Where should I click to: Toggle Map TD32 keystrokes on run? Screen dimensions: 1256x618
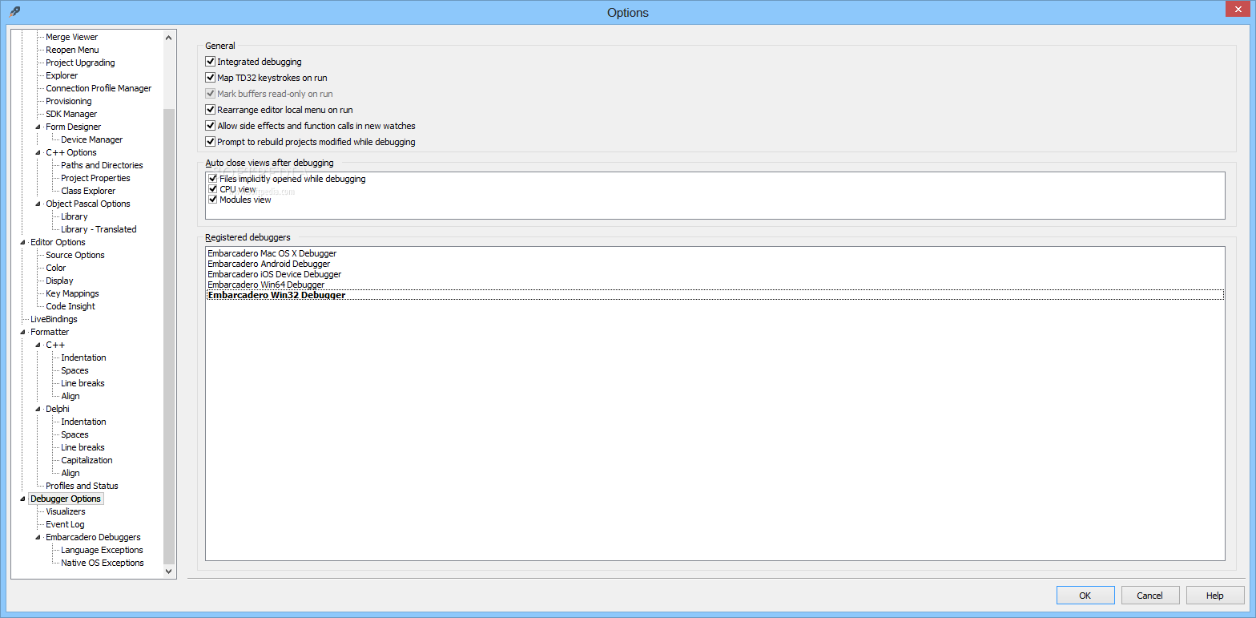tap(211, 78)
